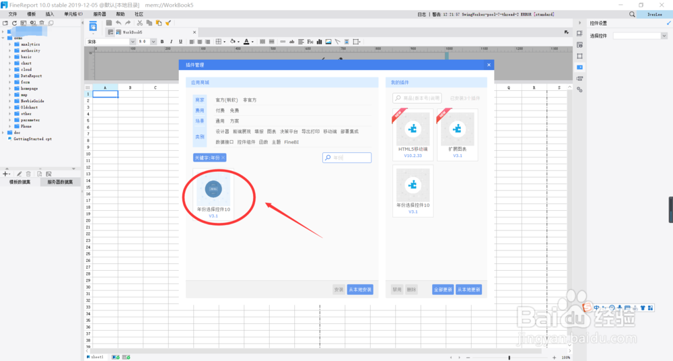Click the paste icon in toolbar
The width and height of the screenshot is (673, 361).
[158, 23]
